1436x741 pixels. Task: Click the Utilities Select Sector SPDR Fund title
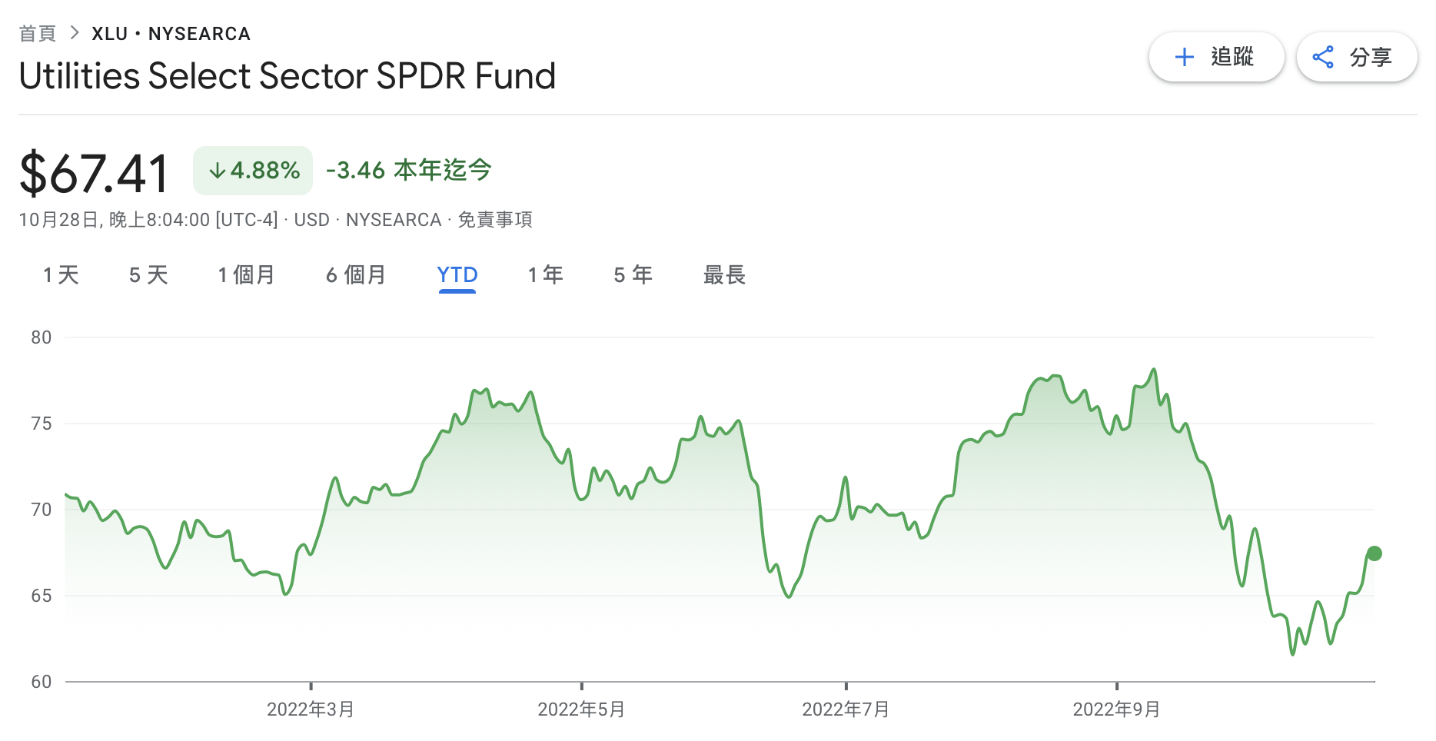coord(287,76)
